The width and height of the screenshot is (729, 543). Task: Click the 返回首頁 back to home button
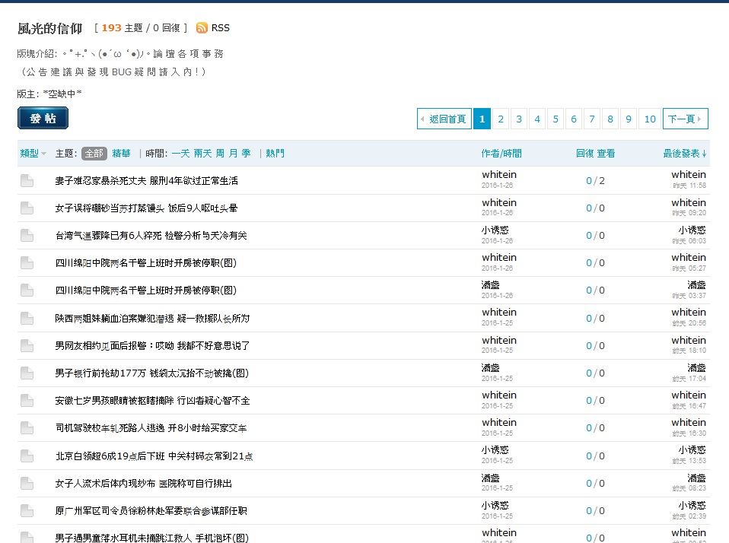pyautogui.click(x=444, y=119)
